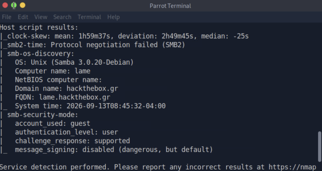Click the smb-security-mode heading line

click(43, 115)
